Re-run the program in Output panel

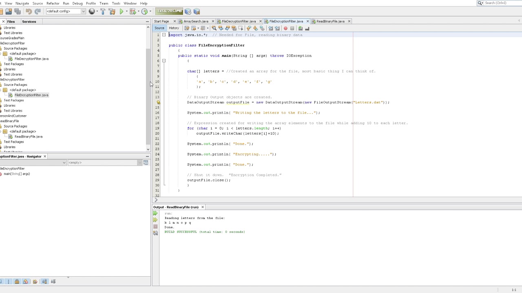(155, 213)
